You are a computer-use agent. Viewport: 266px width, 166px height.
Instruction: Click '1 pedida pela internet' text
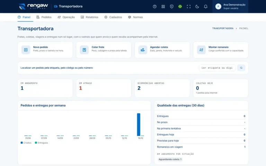[207, 93]
